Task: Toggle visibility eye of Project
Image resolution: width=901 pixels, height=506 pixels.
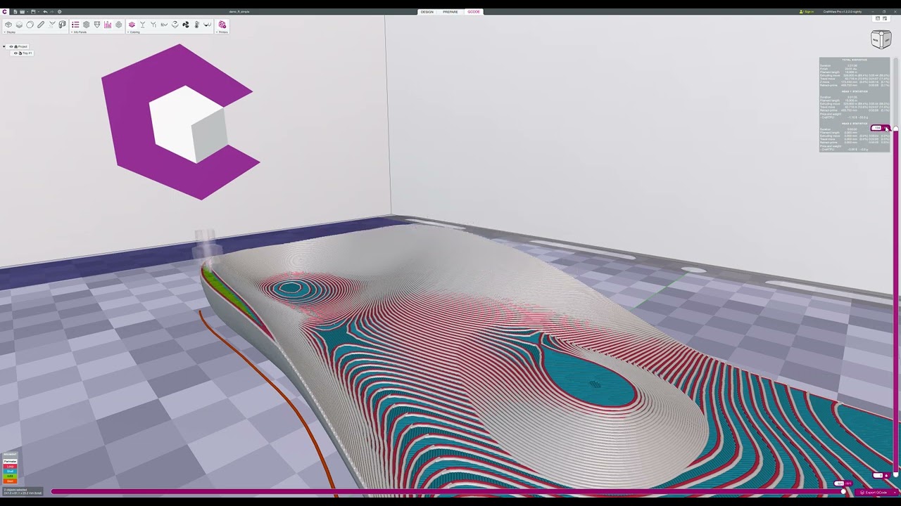Action: pyautogui.click(x=11, y=46)
